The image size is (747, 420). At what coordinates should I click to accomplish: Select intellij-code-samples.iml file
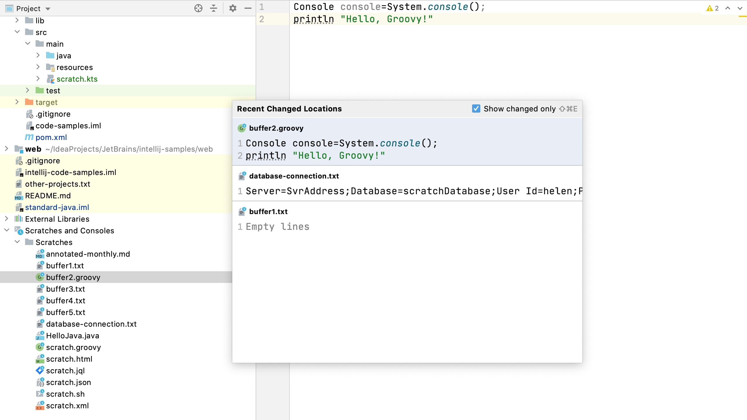click(70, 172)
